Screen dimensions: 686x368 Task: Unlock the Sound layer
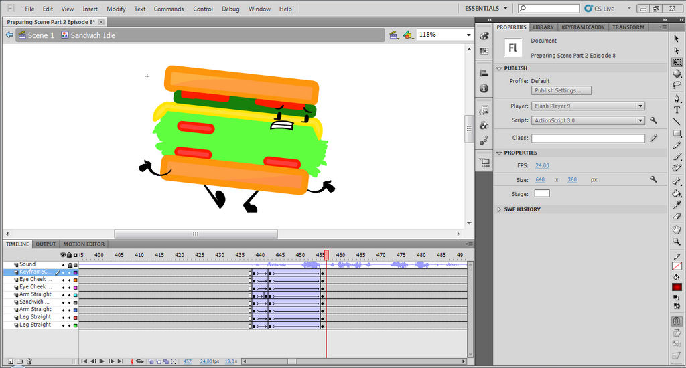click(70, 265)
